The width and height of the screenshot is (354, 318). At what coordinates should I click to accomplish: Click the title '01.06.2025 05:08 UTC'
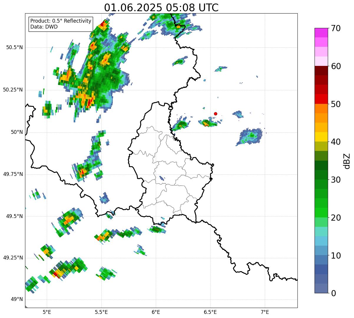coord(161,8)
